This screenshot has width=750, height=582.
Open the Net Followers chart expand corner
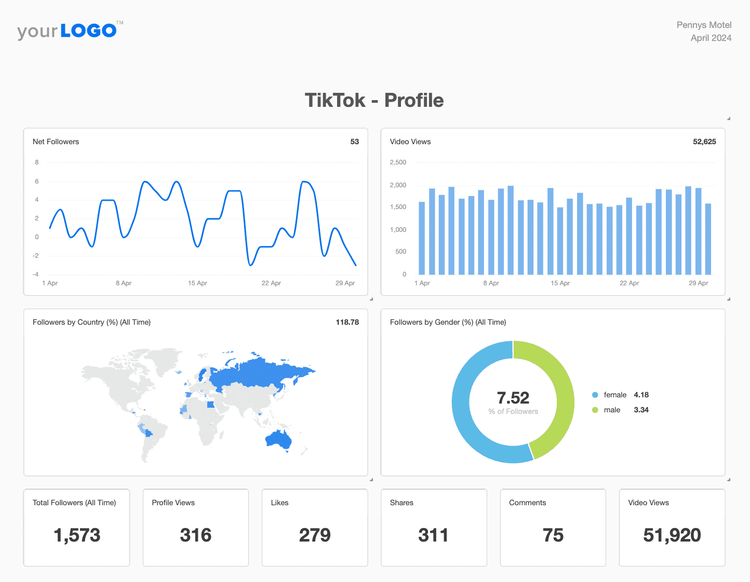click(x=371, y=299)
